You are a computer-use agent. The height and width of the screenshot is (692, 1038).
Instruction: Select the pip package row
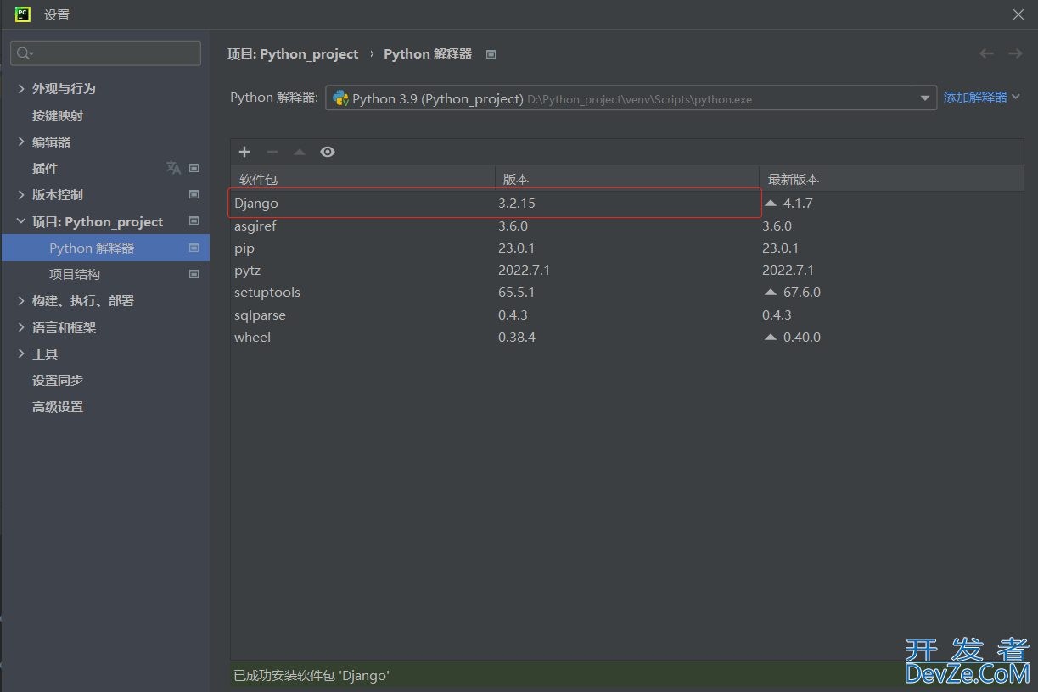pyautogui.click(x=626, y=248)
